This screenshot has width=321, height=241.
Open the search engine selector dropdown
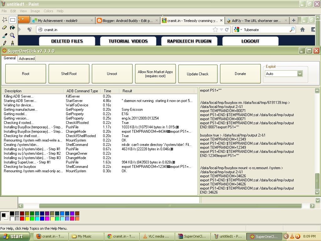point(238,30)
